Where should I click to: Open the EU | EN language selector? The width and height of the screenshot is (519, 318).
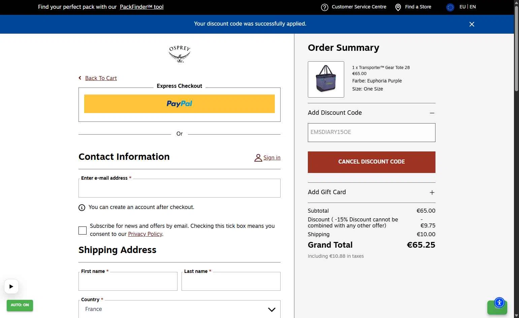pyautogui.click(x=467, y=7)
